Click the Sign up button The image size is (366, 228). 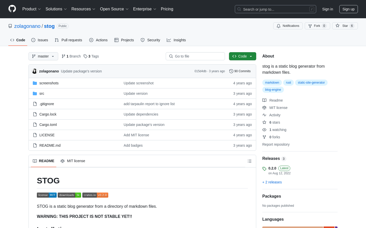tap(348, 9)
